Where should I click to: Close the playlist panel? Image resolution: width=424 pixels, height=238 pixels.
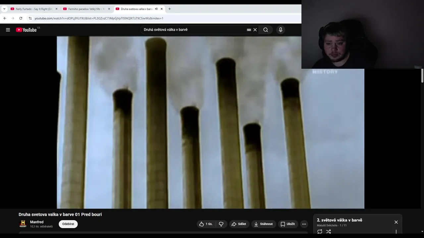[x=396, y=222]
